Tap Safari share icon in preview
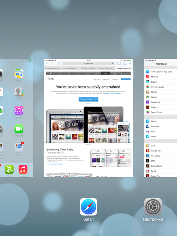 click(58, 63)
